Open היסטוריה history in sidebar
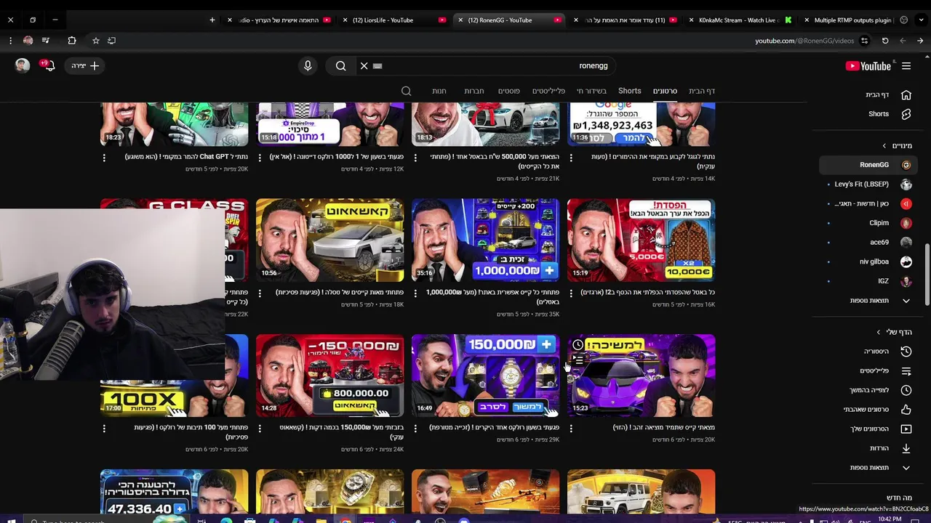 888,352
